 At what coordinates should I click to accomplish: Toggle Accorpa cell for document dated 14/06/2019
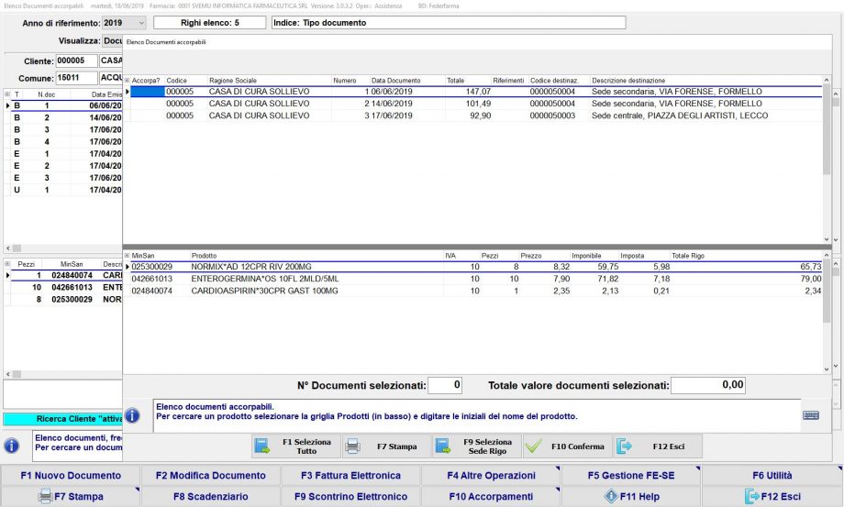[147, 104]
